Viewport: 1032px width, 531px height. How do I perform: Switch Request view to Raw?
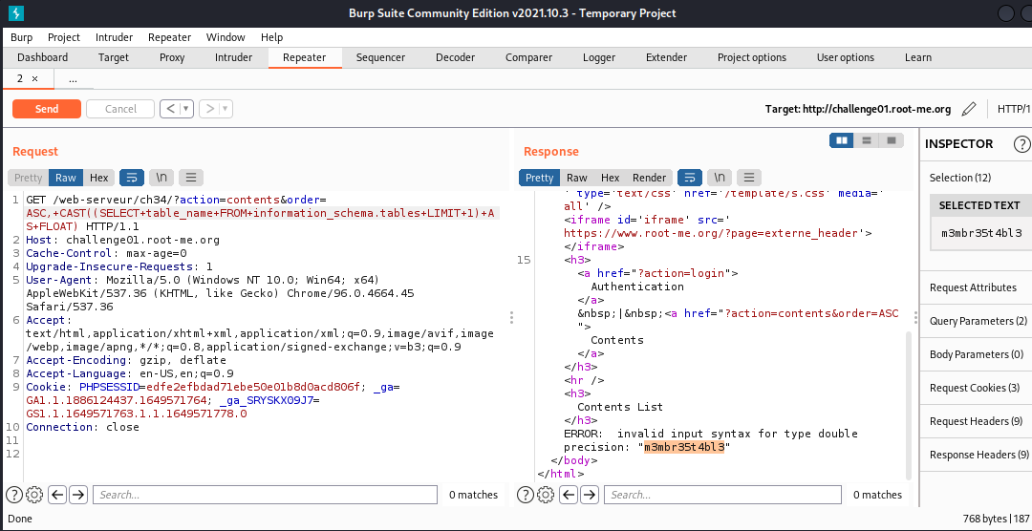pos(66,177)
